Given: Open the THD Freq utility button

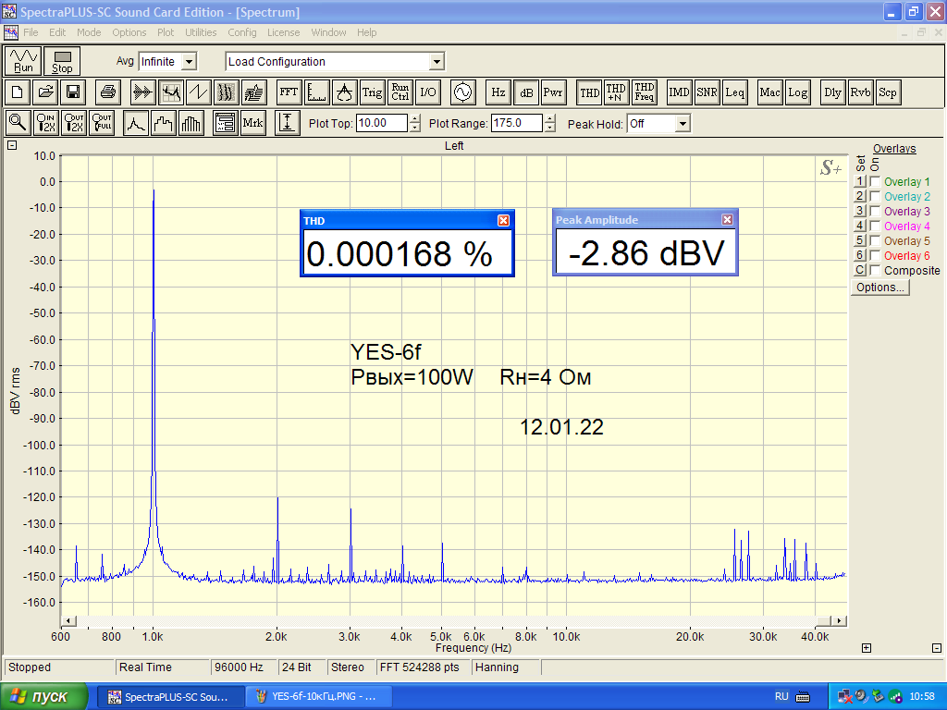Looking at the screenshot, I should [644, 92].
